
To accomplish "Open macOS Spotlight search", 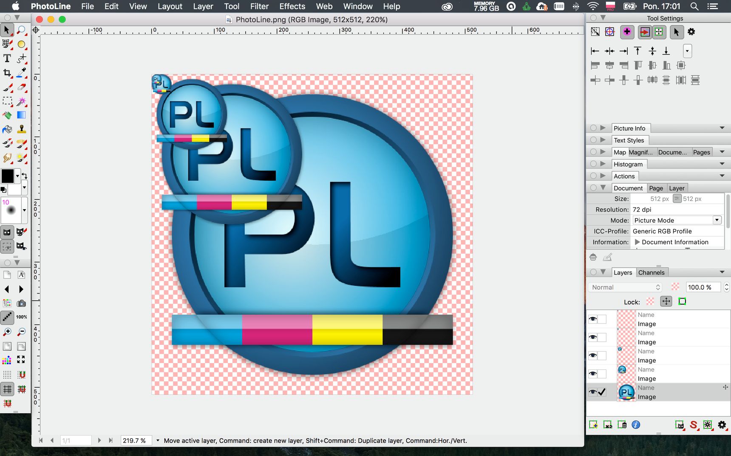I will 694,6.
